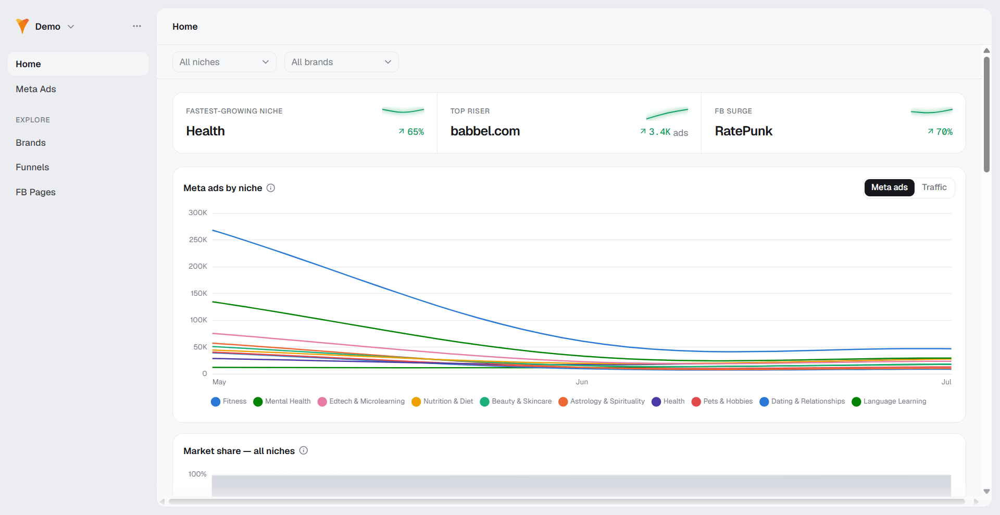Click babbel.com sparkline trend icon
This screenshot has height=515, width=1000.
[x=667, y=113]
